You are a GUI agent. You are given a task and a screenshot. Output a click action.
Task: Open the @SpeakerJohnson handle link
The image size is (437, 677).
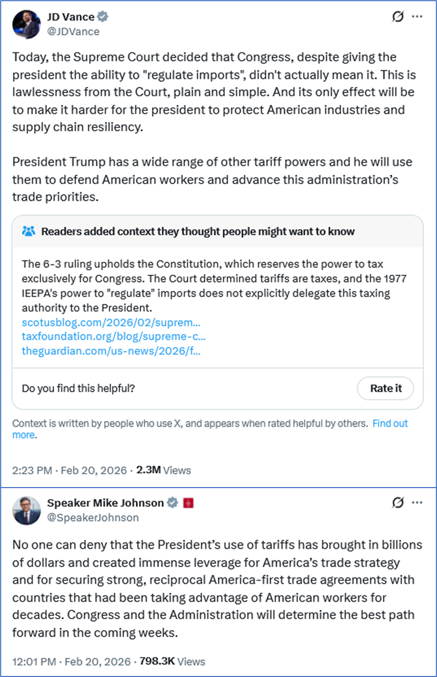pos(93,517)
